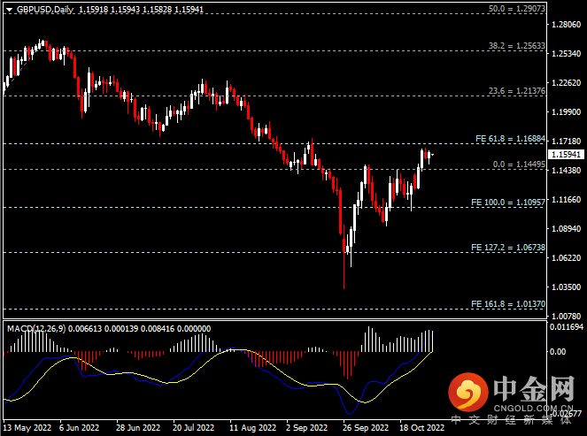This screenshot has width=587, height=436.
Task: Select the label FE 100.0 = 1.10957
Action: tap(508, 203)
